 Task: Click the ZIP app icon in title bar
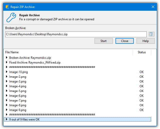click(7, 7)
